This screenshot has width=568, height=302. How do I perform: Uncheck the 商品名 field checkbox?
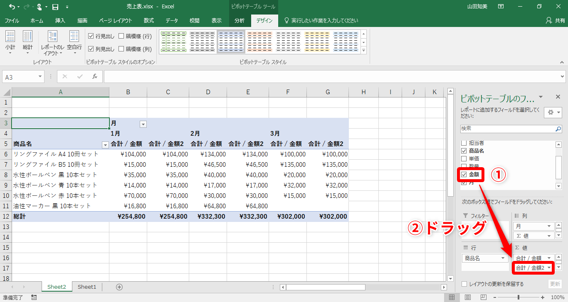[464, 151]
